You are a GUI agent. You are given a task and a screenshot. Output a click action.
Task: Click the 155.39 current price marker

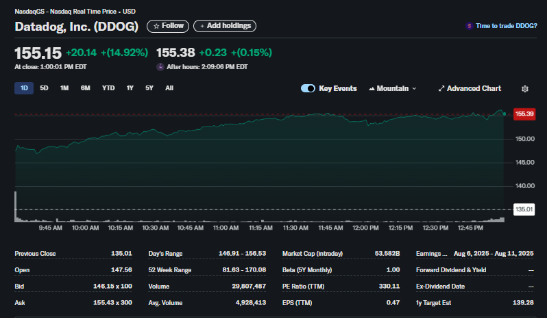524,114
